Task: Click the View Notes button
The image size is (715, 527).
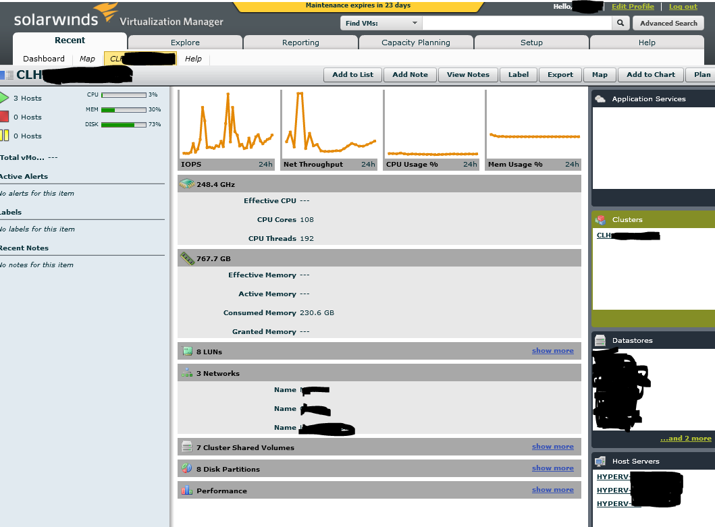Action: click(469, 75)
